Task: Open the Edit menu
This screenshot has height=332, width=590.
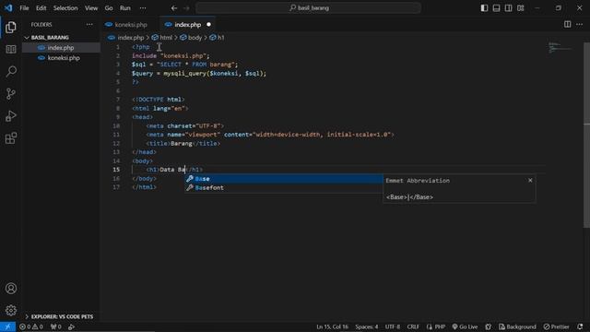Action: point(41,8)
